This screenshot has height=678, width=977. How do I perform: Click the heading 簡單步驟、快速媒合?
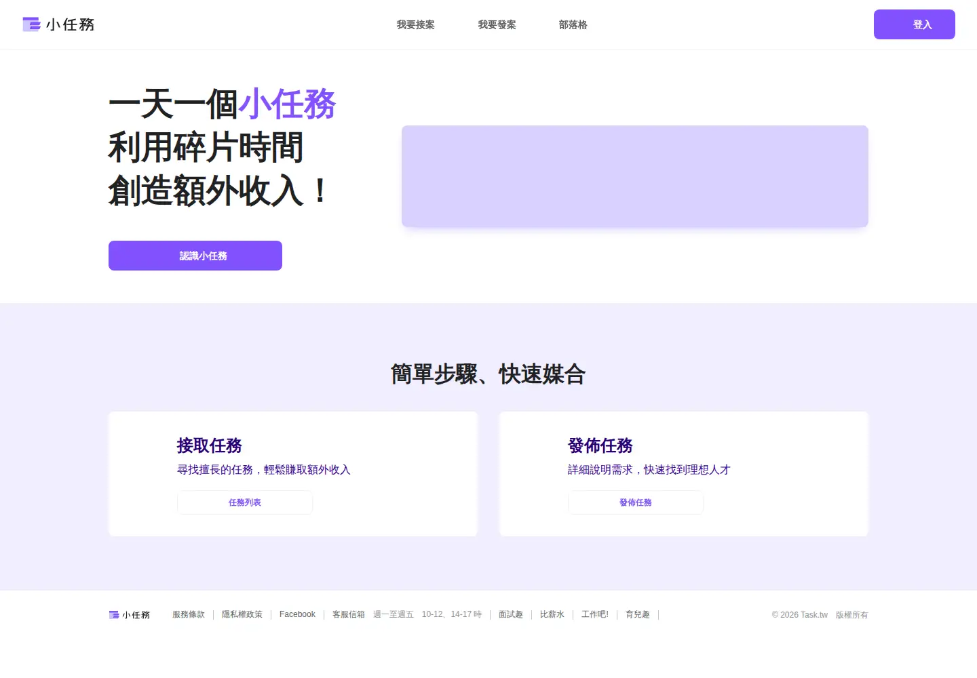488,374
